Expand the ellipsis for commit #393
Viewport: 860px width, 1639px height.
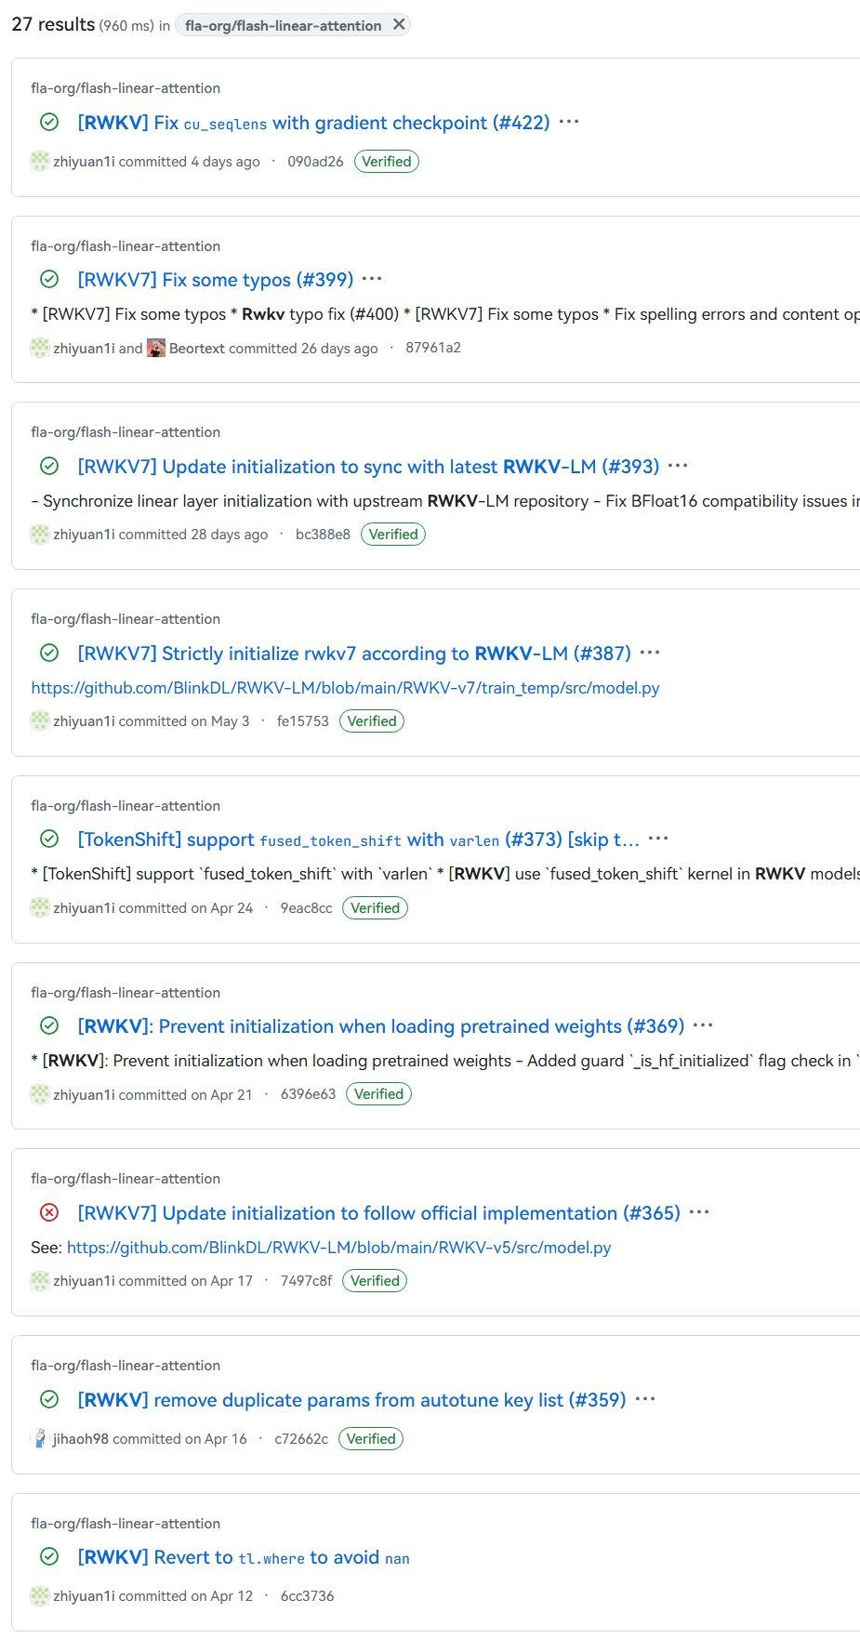[678, 467]
